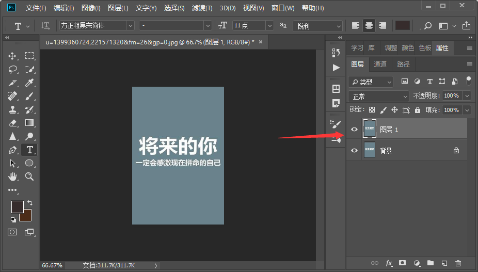Open the blend mode dropdown 正常
Image resolution: width=478 pixels, height=272 pixels.
pos(378,97)
